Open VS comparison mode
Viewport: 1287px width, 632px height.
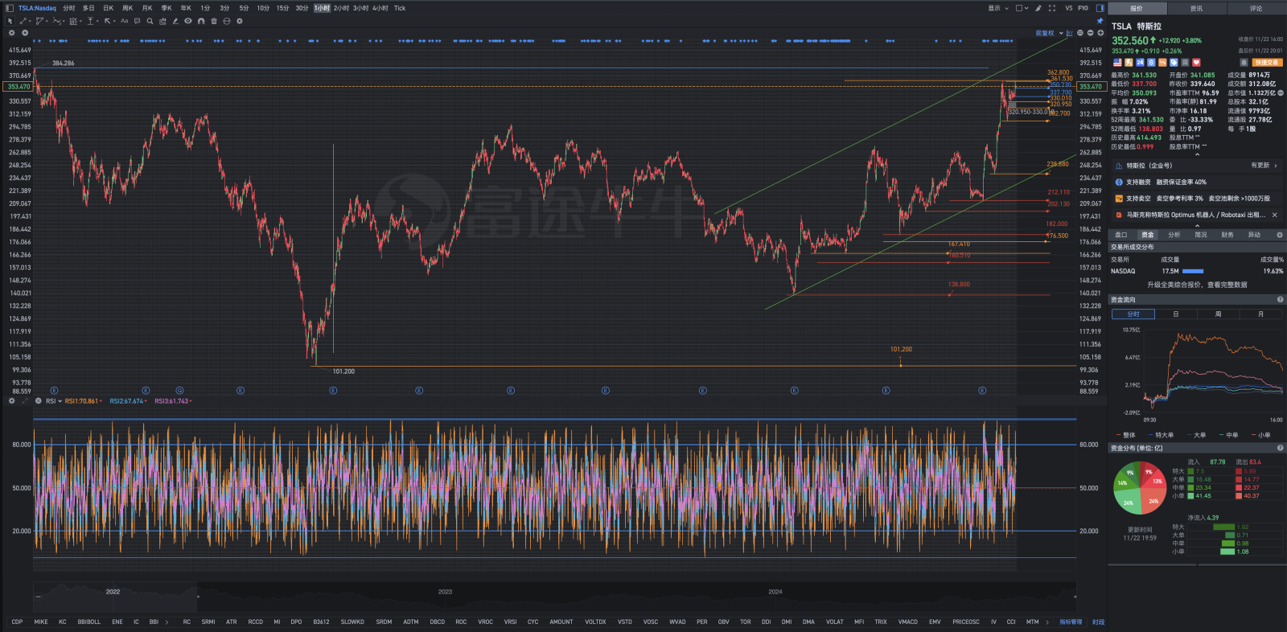coord(1069,8)
